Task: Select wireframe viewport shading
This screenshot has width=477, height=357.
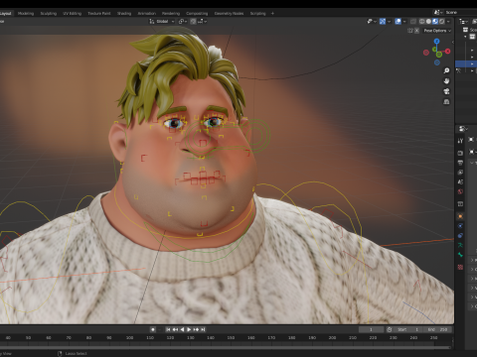Action: click(422, 21)
